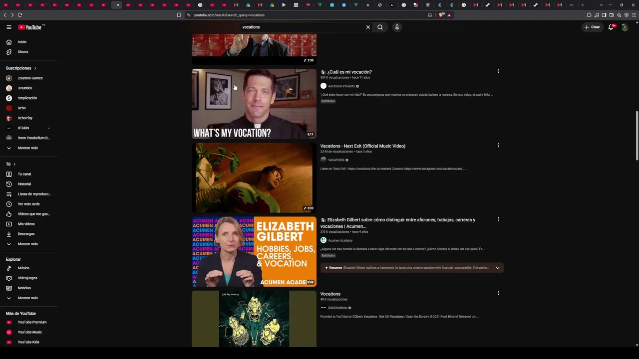
Task: Visit the Ascension Presents channel
Action: click(x=341, y=86)
